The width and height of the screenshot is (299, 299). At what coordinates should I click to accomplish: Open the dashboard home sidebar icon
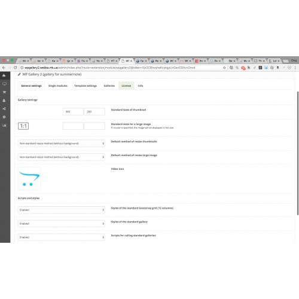(x=4, y=75)
